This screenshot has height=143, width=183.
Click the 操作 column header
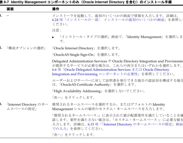pyautogui.click(x=56, y=9)
